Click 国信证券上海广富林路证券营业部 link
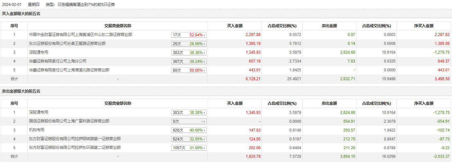Image resolution: width=452 pixels, height=162 pixels. click(69, 121)
